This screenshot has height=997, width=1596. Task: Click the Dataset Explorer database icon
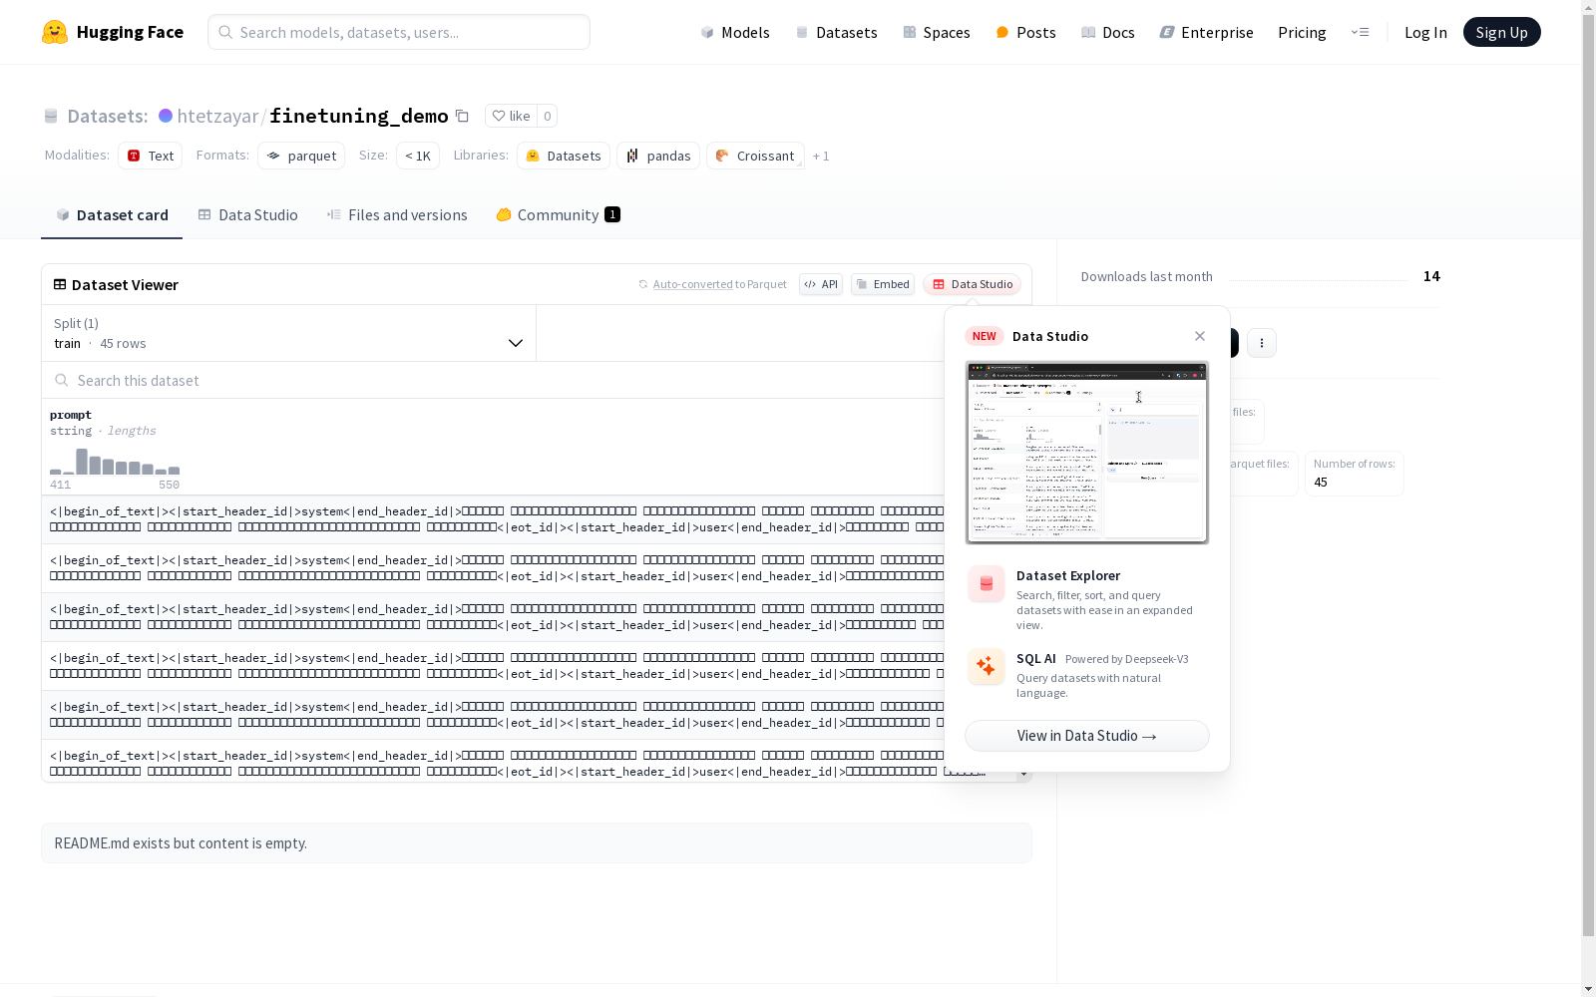click(x=987, y=584)
